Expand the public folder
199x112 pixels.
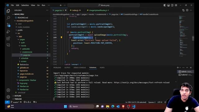pos(20,30)
